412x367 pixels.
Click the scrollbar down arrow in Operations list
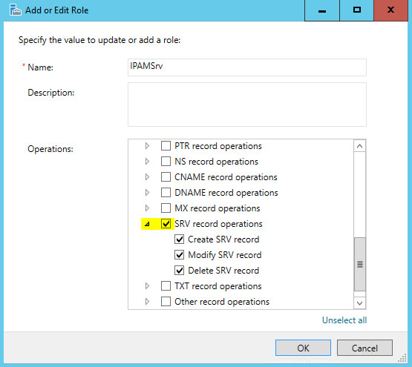click(x=360, y=303)
